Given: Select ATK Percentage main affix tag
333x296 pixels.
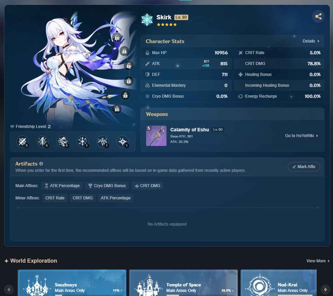Looking at the screenshot, I should (62, 186).
